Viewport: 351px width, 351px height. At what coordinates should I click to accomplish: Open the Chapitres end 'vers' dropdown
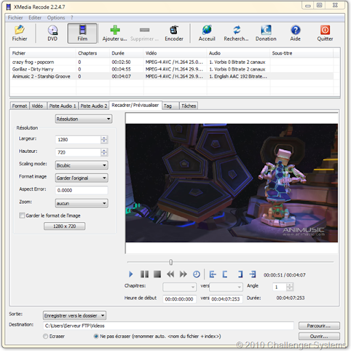click(x=226, y=287)
